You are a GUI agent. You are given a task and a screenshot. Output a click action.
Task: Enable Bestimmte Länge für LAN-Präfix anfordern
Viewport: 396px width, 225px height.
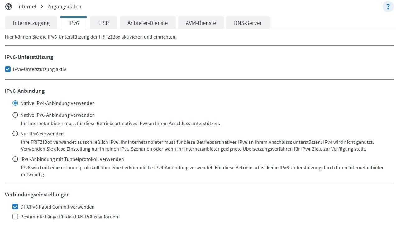coord(15,217)
